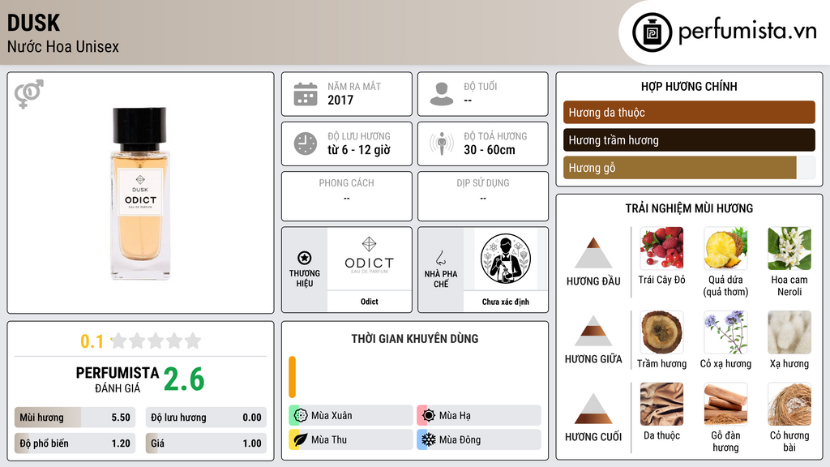Click the calendar icon beside Năm ra mắt
The image size is (830, 467).
(x=306, y=94)
